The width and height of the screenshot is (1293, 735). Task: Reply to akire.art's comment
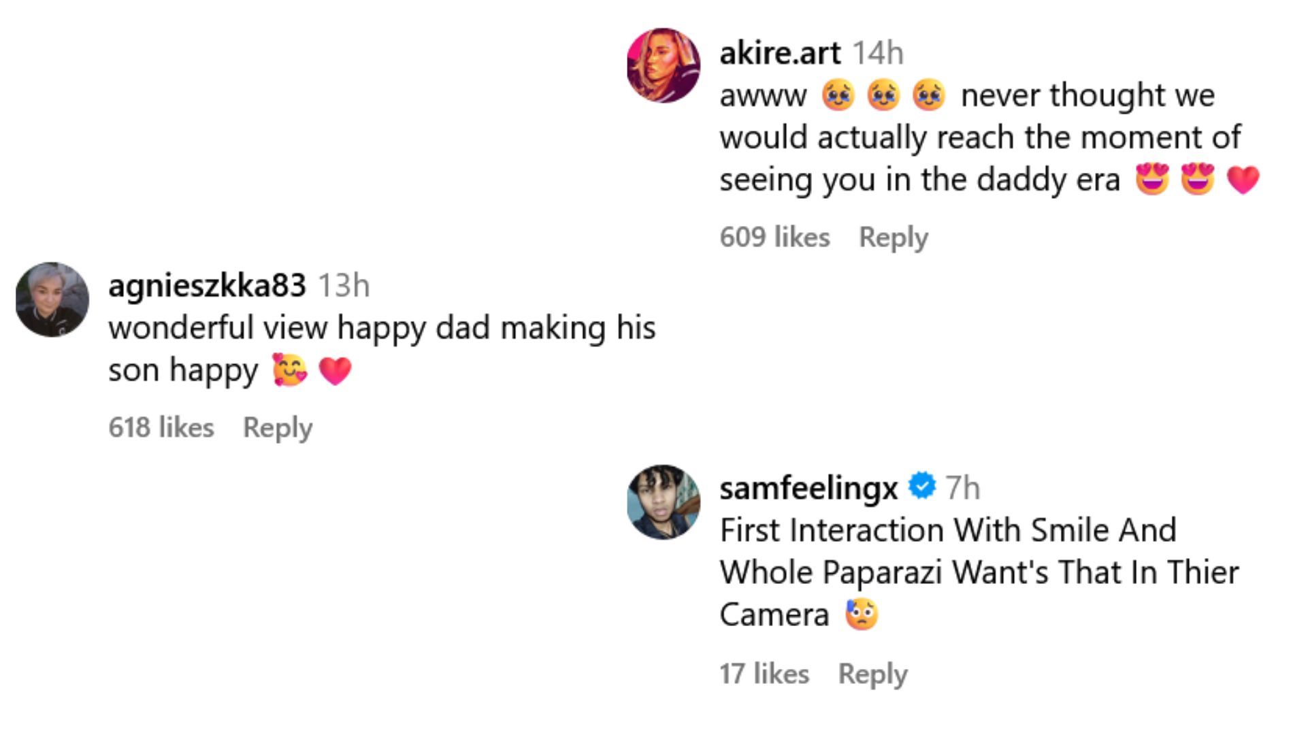[893, 237]
